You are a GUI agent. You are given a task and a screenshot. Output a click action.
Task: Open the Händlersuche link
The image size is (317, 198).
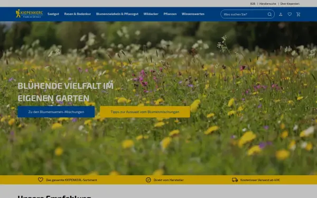click(267, 4)
